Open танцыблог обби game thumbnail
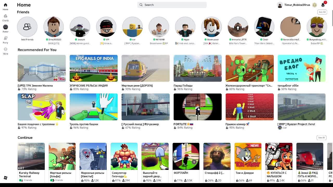 tap(302, 68)
